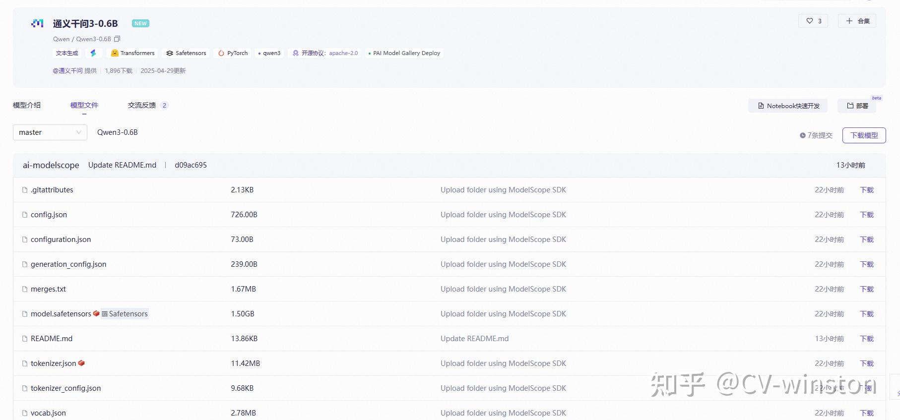This screenshot has width=900, height=420.
Task: Open the Qwen3-0.6B breadcrumb path
Action: [x=118, y=132]
